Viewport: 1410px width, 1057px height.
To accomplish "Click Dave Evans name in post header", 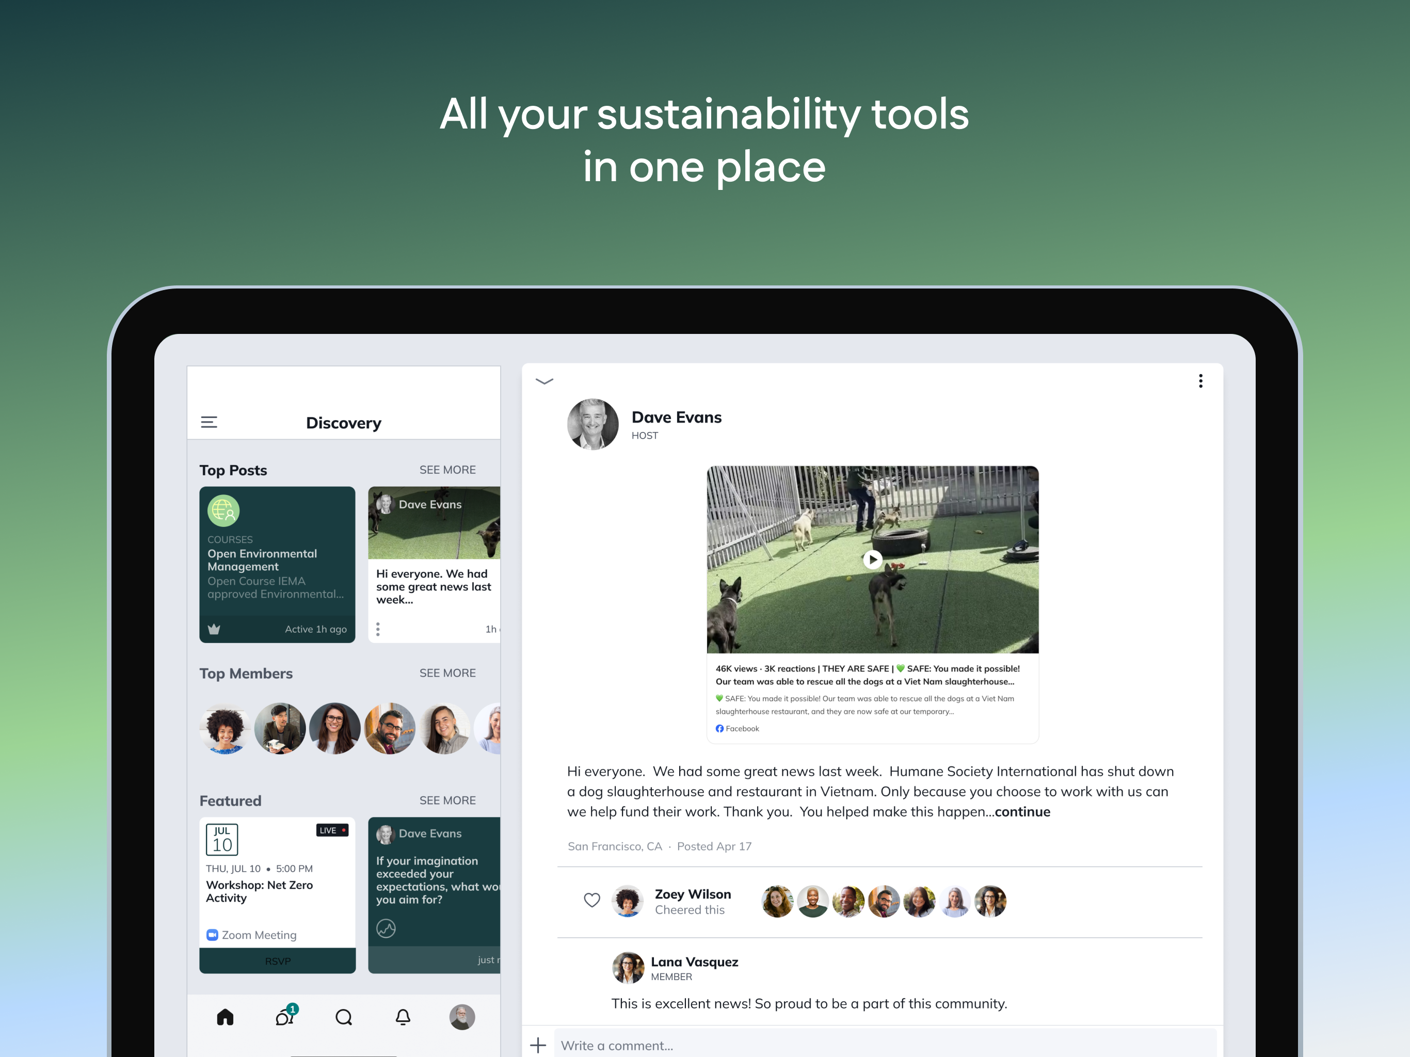I will [x=676, y=418].
